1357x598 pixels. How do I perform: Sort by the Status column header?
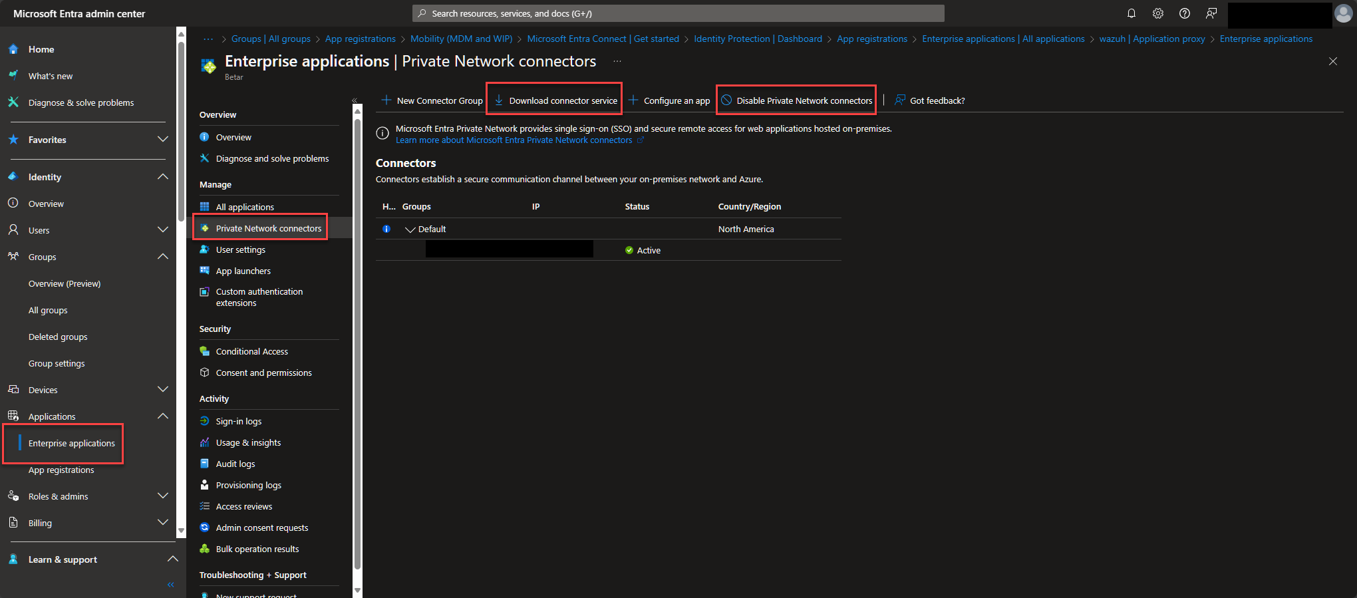[637, 207]
